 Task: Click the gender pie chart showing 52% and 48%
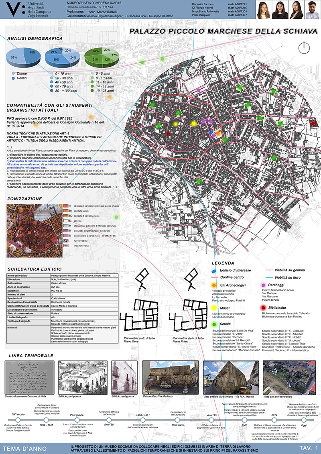[23, 57]
